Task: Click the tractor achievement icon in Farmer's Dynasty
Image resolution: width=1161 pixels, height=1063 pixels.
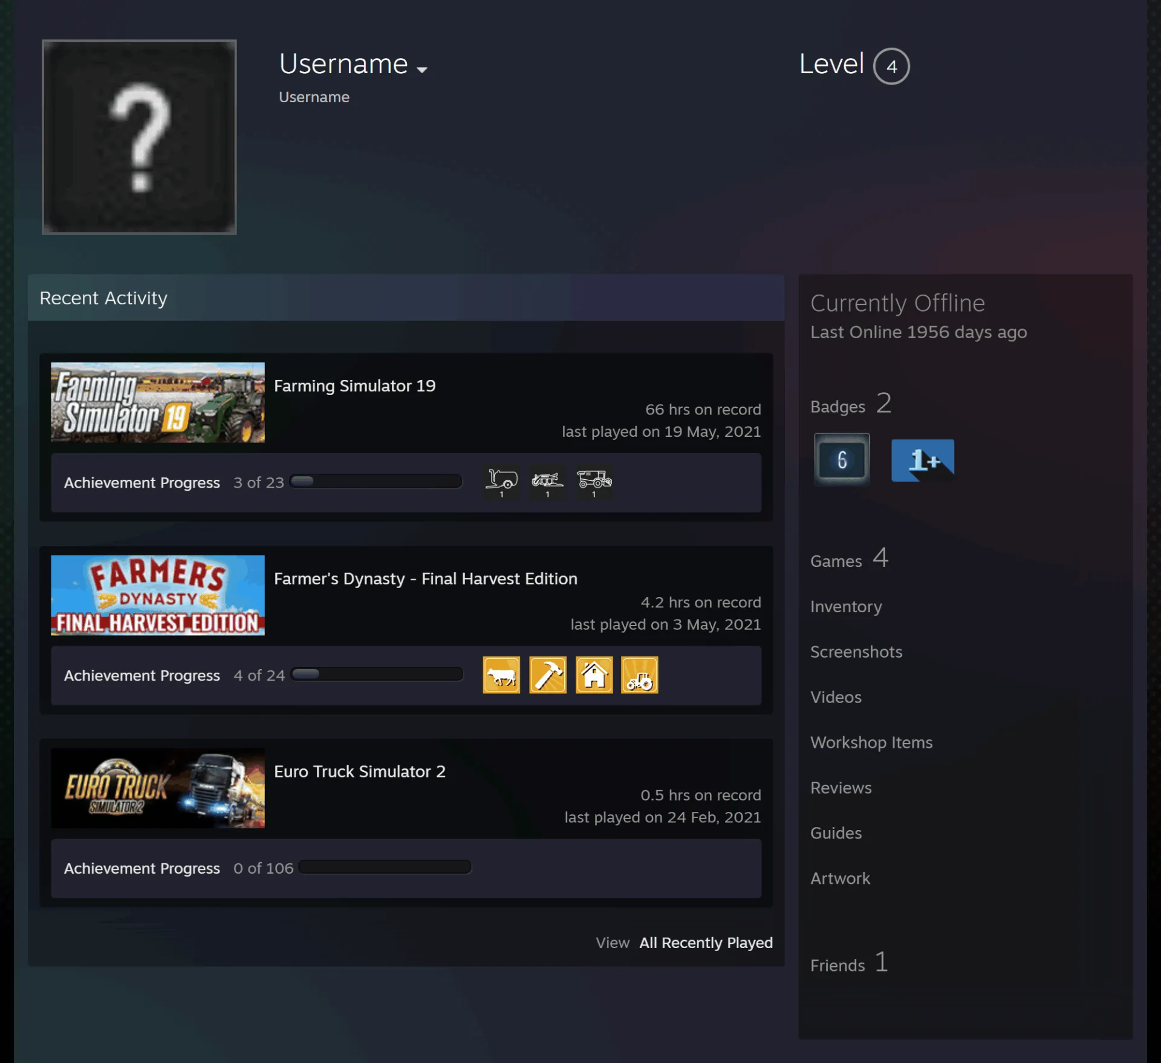Action: (x=640, y=675)
